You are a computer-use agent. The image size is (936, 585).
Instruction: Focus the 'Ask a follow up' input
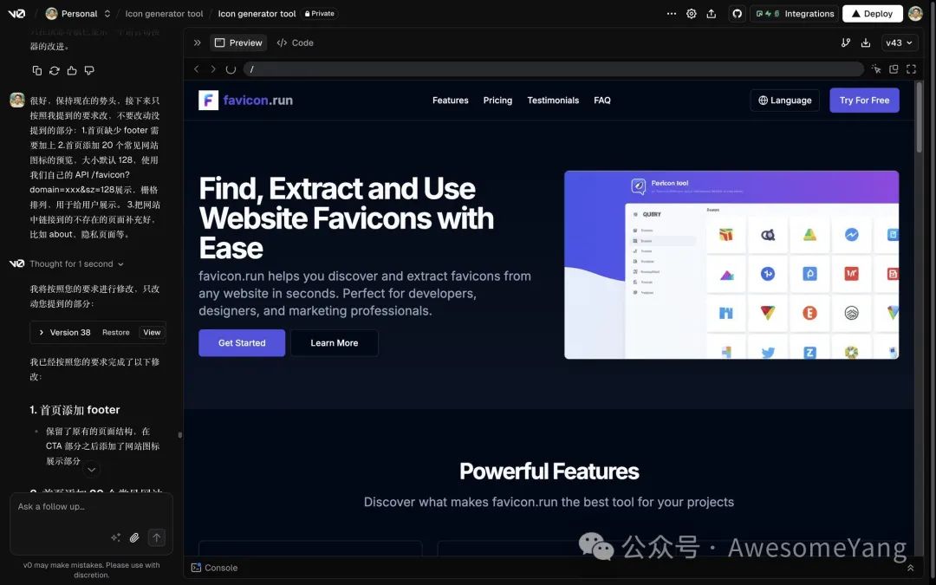point(91,507)
